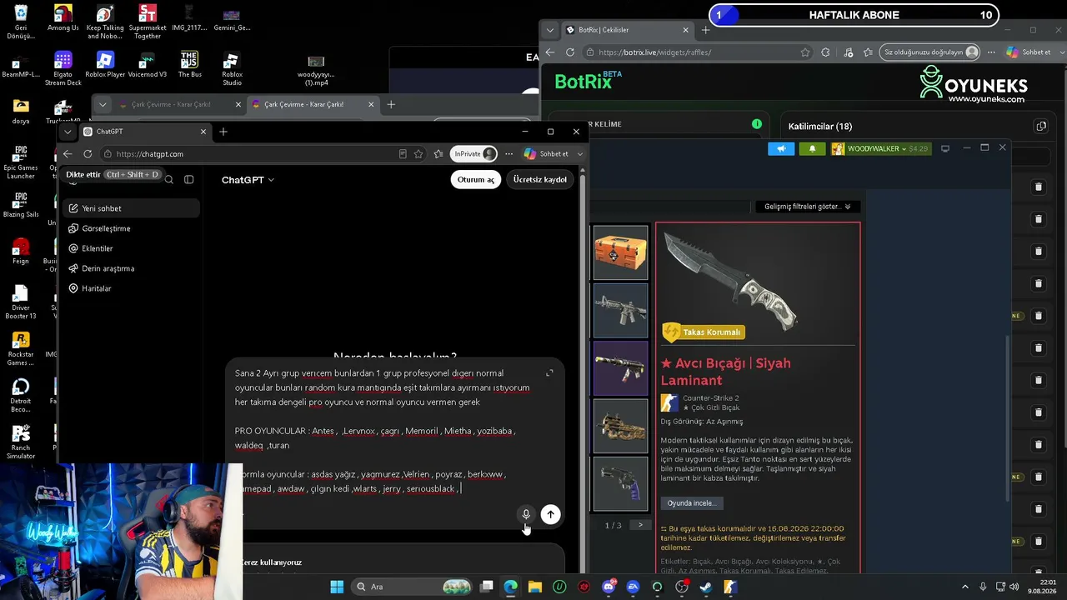
Task: Select Yeni sohbet in ChatGPT sidebar
Action: click(x=131, y=208)
